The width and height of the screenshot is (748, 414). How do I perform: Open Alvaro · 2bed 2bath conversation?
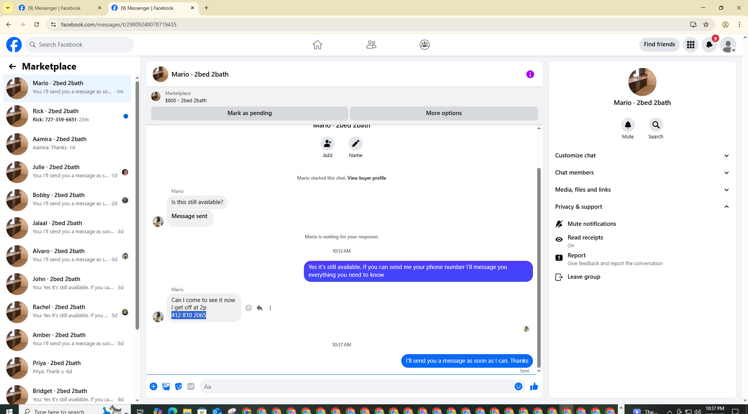[67, 256]
